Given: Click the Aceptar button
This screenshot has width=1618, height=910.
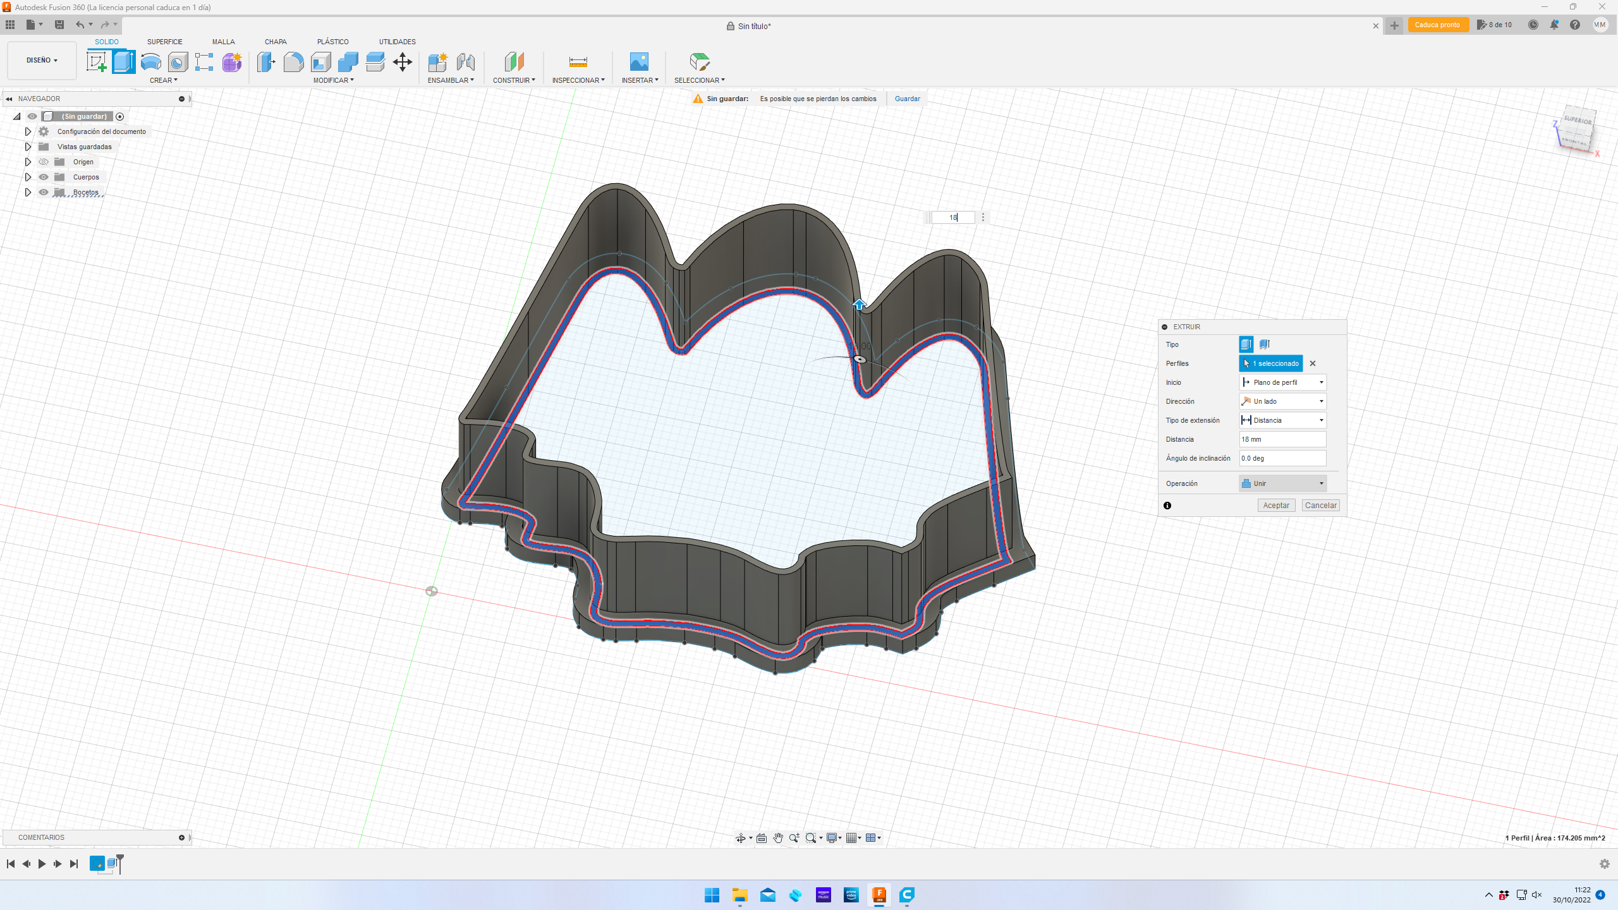Looking at the screenshot, I should pos(1275,506).
